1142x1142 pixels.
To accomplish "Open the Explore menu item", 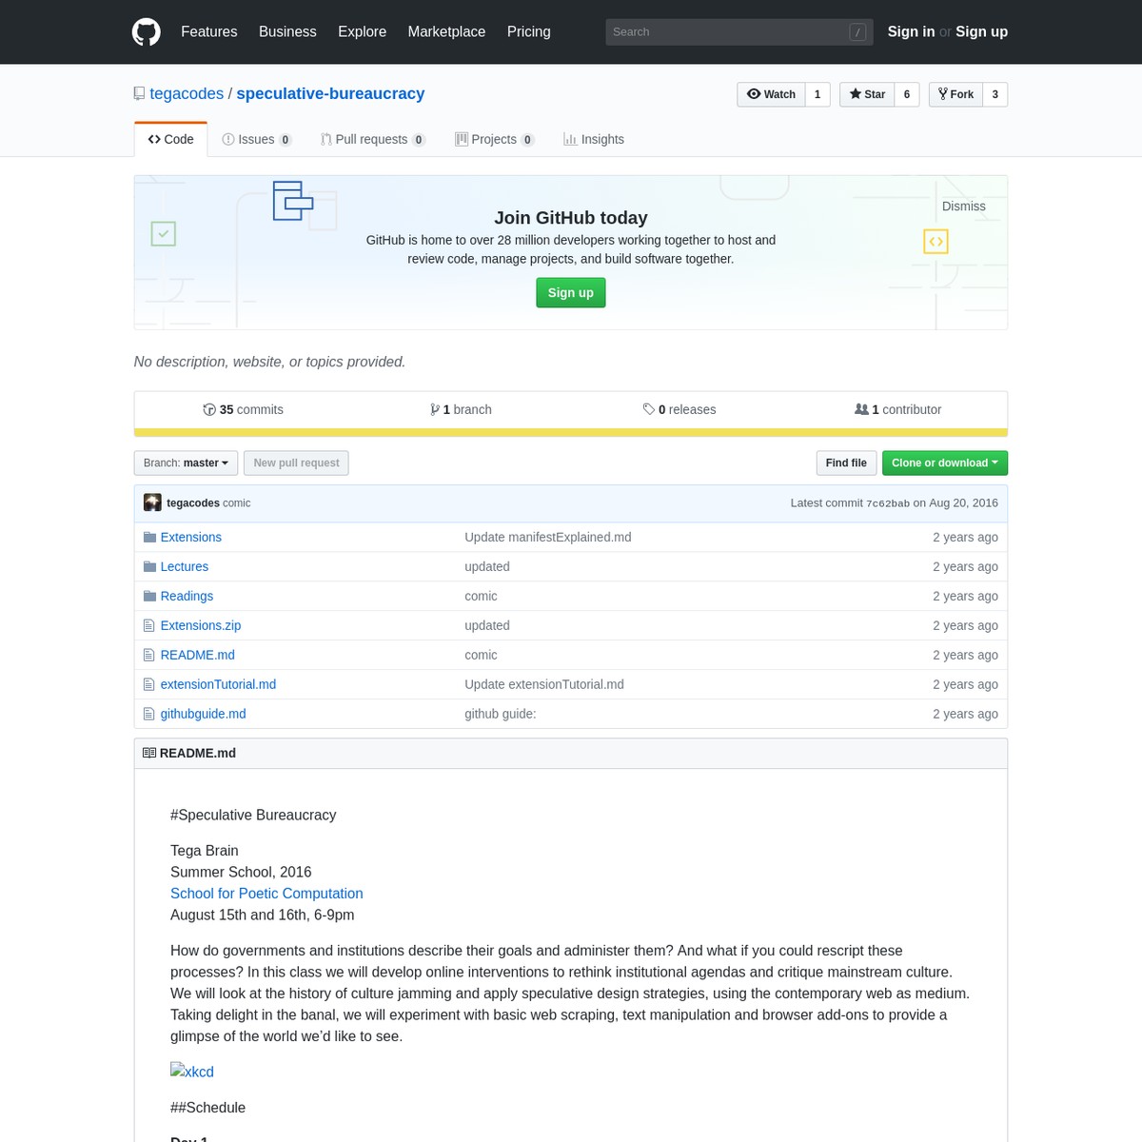I will (363, 31).
